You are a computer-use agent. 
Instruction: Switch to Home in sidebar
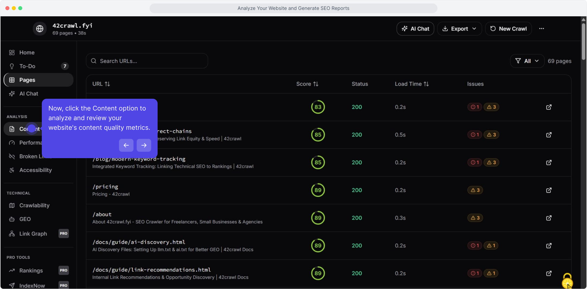pyautogui.click(x=27, y=52)
